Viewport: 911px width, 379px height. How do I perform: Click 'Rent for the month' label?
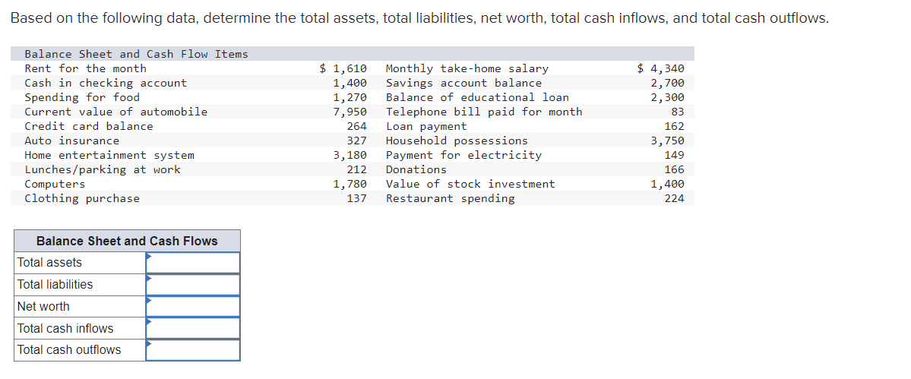click(x=85, y=68)
